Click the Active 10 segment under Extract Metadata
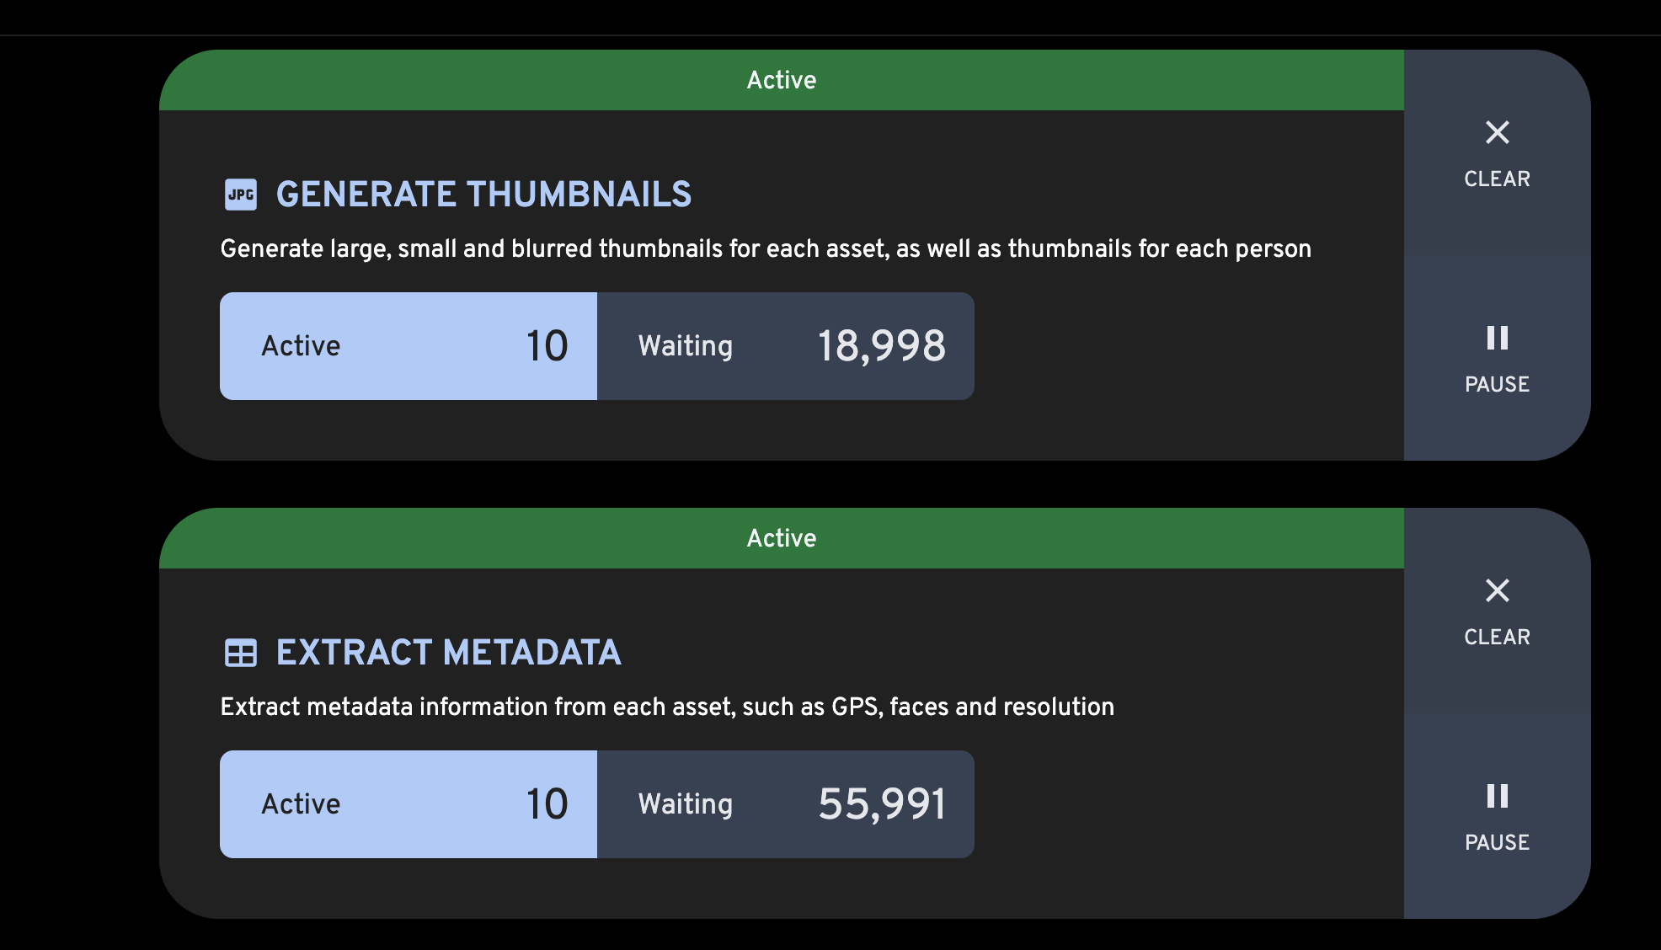The height and width of the screenshot is (950, 1661). pyautogui.click(x=408, y=804)
